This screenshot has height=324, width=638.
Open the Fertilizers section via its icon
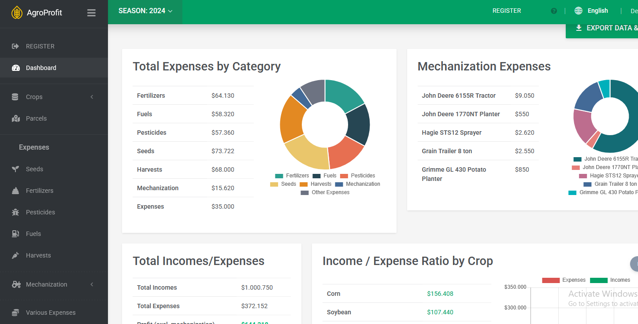tap(15, 190)
